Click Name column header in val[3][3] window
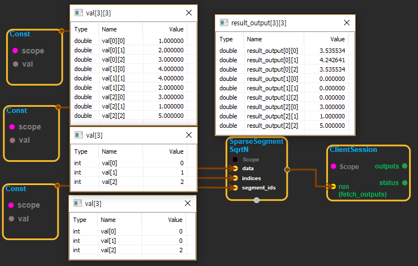Viewport: 418px width, 266px height. pyautogui.click(x=109, y=29)
